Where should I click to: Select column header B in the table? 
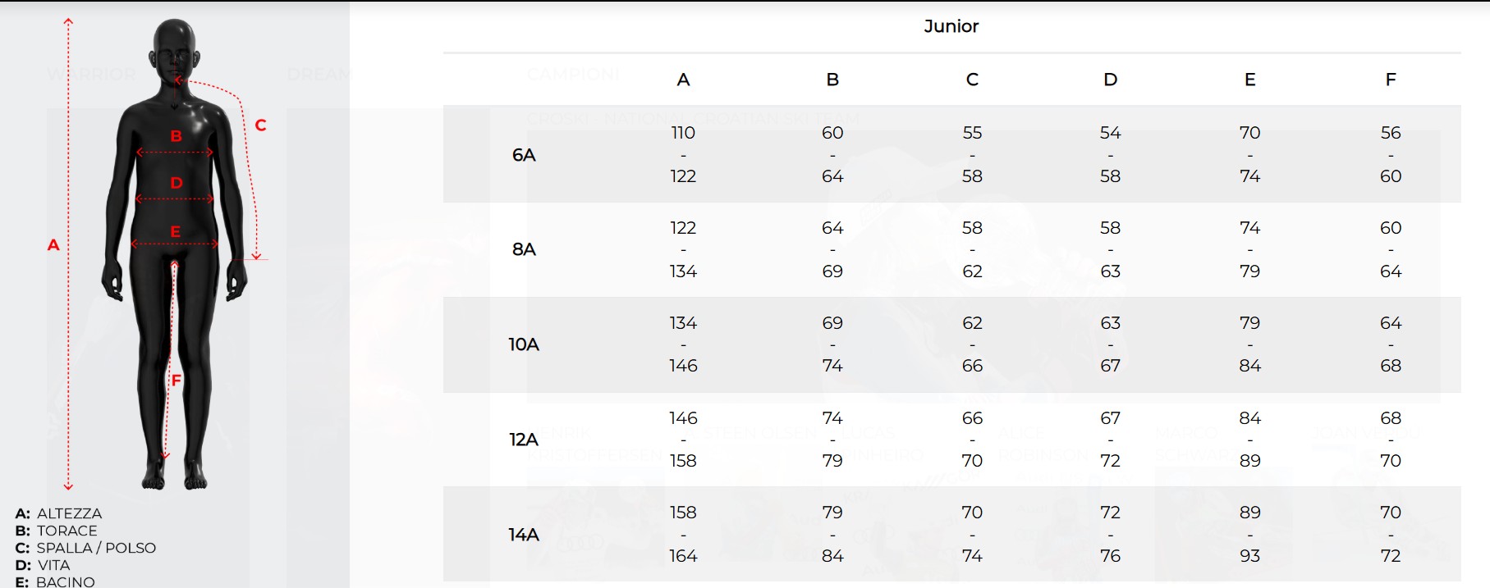pos(832,80)
